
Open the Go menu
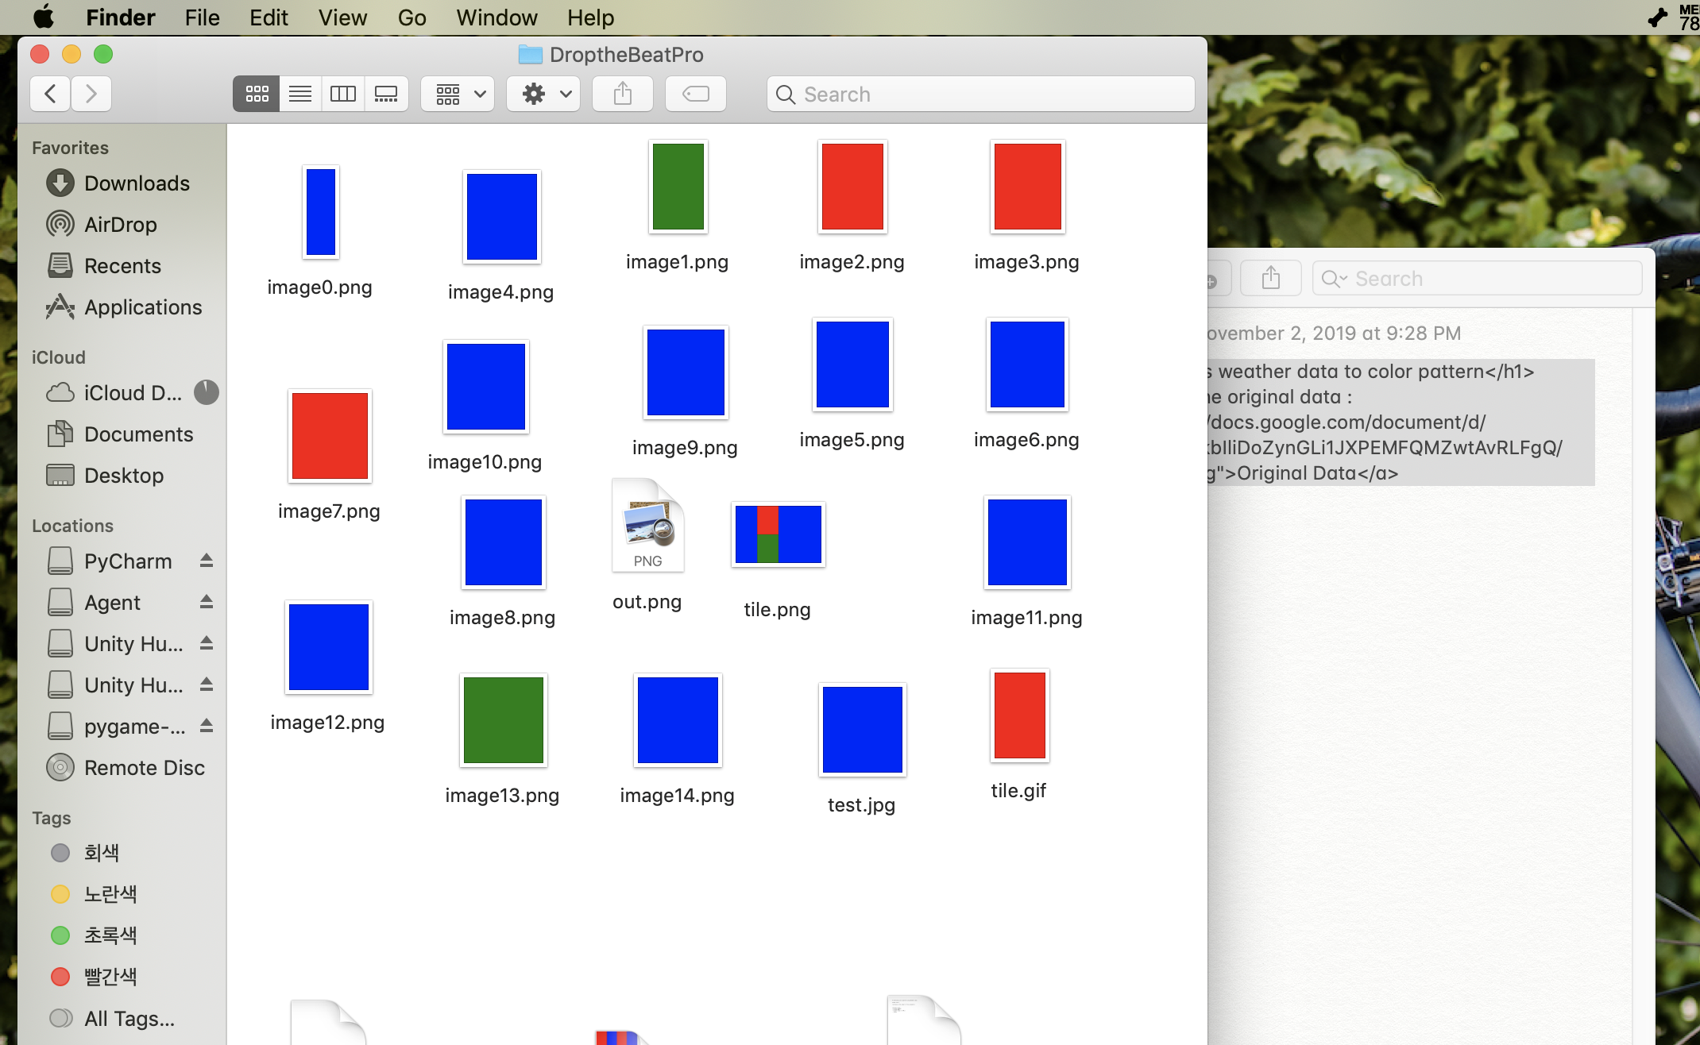[411, 17]
